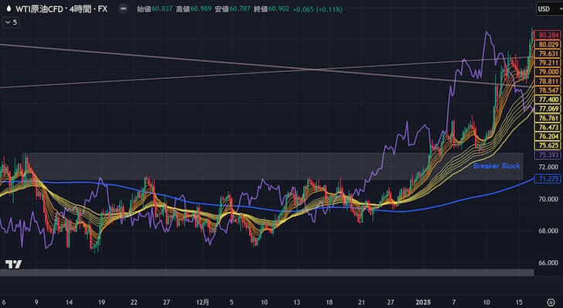
Task: Select the 始値 60.837 open value
Action: 155,9
